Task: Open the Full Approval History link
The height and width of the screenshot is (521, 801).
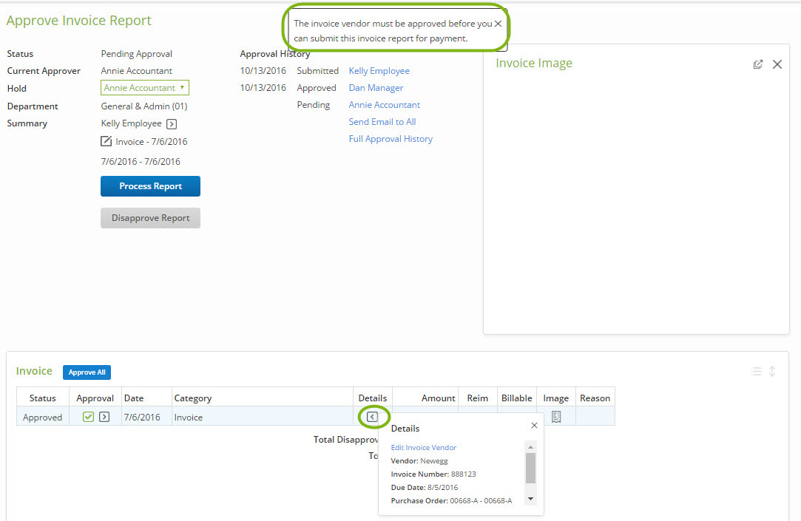Action: (391, 139)
